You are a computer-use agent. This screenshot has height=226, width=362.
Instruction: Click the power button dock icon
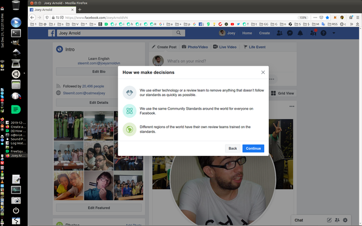pyautogui.click(x=16, y=210)
